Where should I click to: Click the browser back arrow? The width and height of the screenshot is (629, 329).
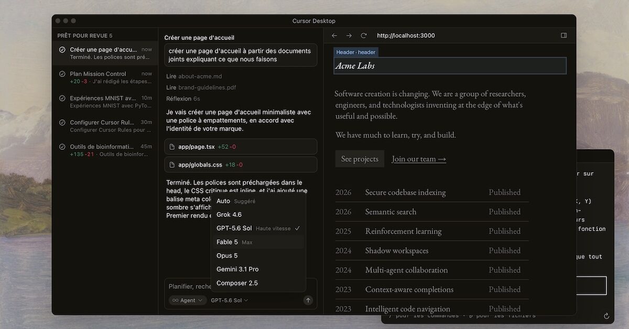pos(334,36)
